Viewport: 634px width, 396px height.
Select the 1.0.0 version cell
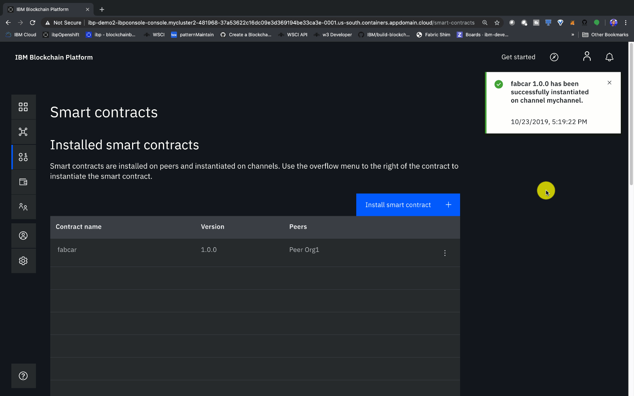coord(209,250)
